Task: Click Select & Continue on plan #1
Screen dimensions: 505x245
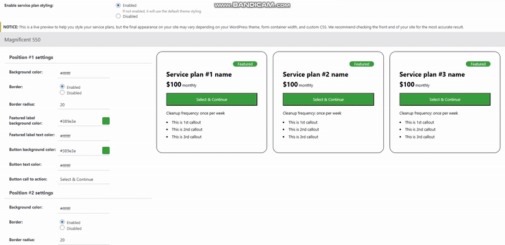Action: coord(211,100)
